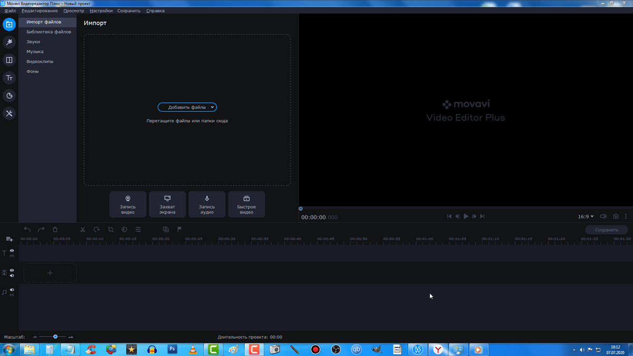Expand the Добавить файлы dropdown arrow
Viewport: 633px width, 356px height.
(x=212, y=107)
